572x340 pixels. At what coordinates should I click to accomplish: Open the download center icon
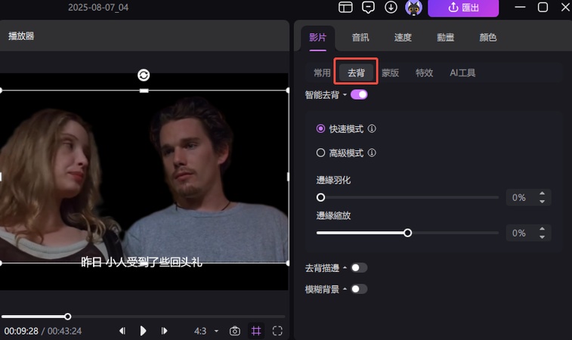click(x=391, y=8)
